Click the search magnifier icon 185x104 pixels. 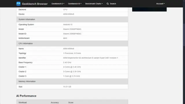tap(108, 4)
